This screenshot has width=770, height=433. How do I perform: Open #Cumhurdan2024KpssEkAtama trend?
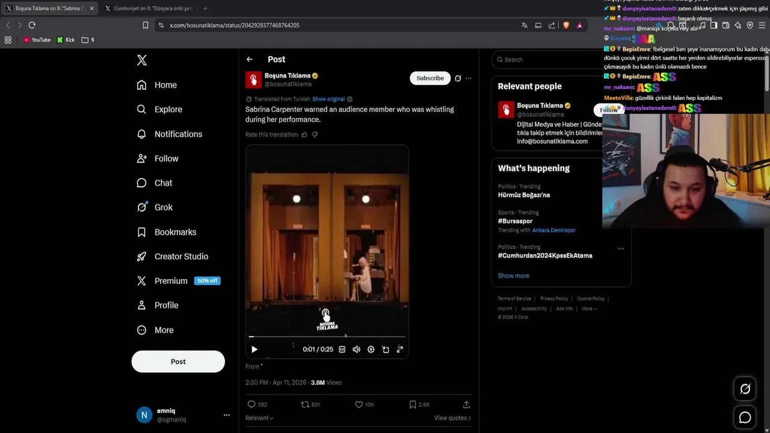pos(545,256)
